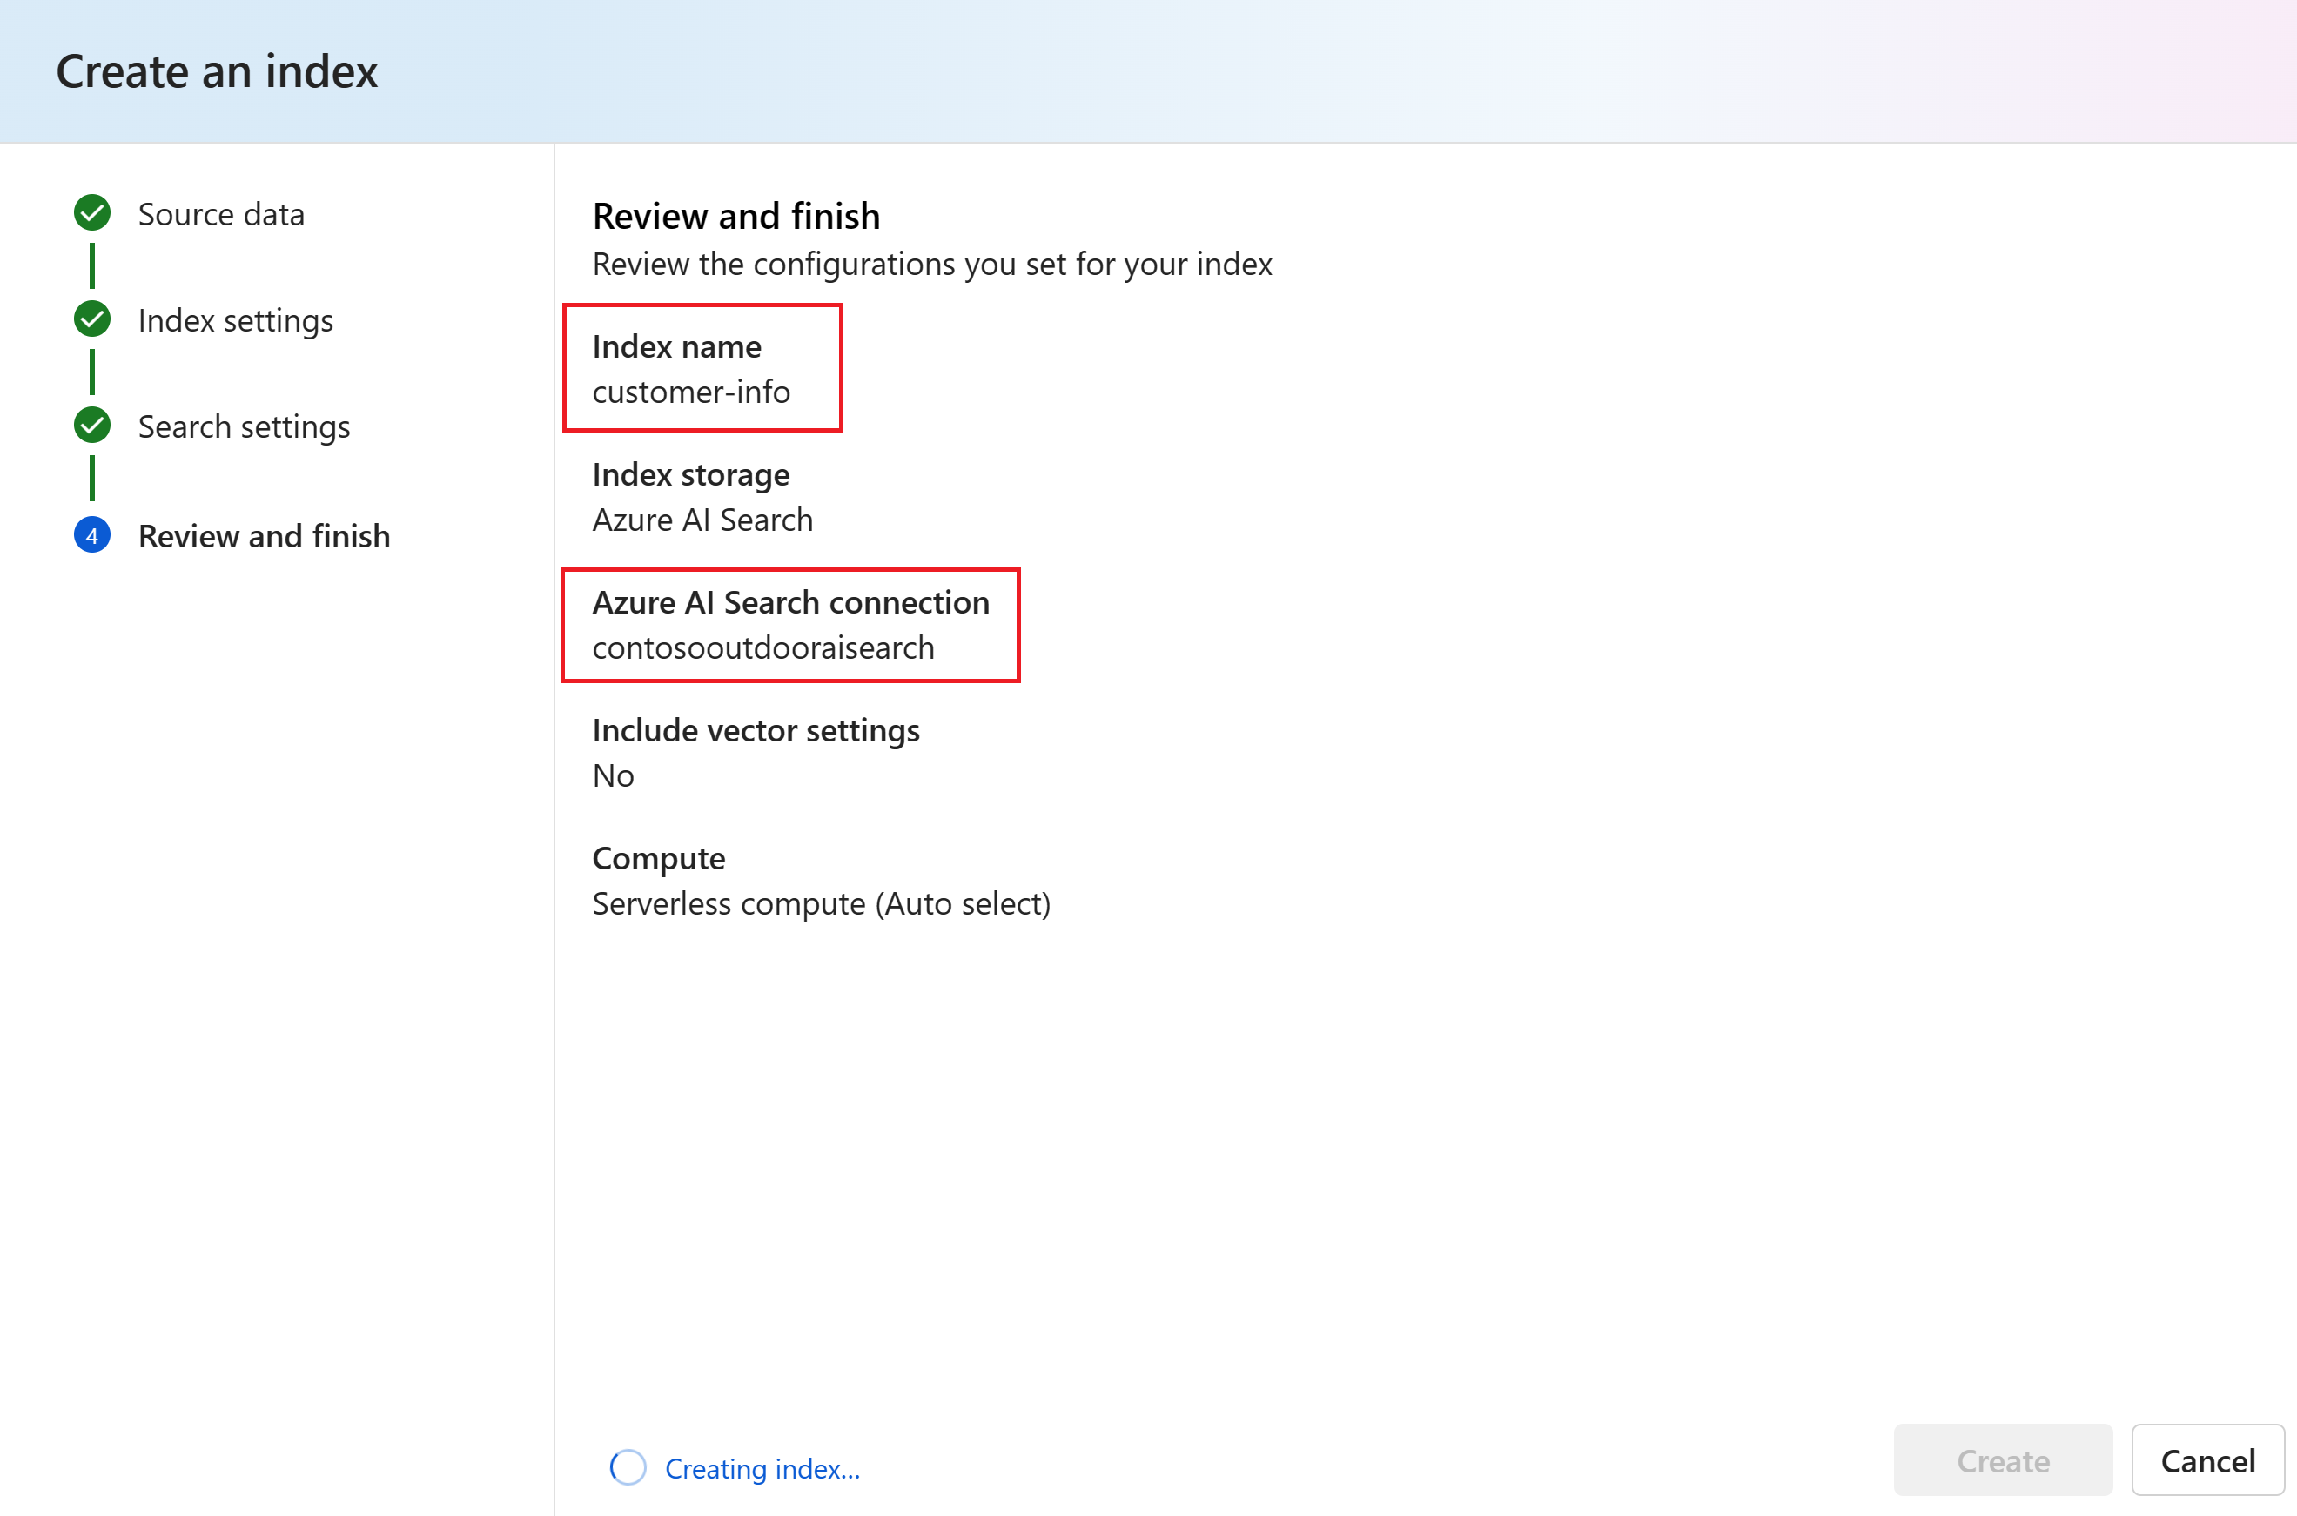Click the Creating index spinner icon
The height and width of the screenshot is (1516, 2297).
[628, 1467]
